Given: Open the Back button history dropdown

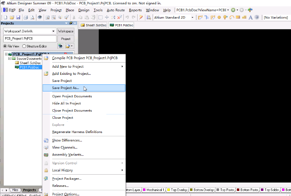Looking at the screenshot, I should (x=237, y=10).
